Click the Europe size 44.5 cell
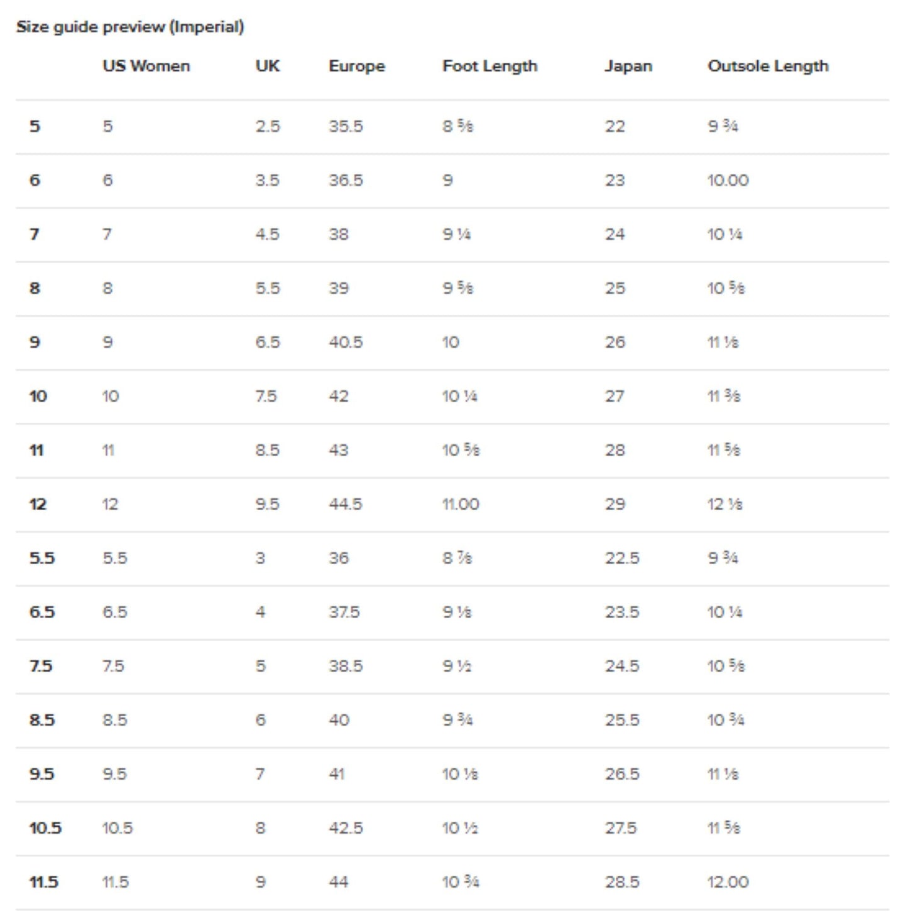The width and height of the screenshot is (908, 916). coord(346,504)
